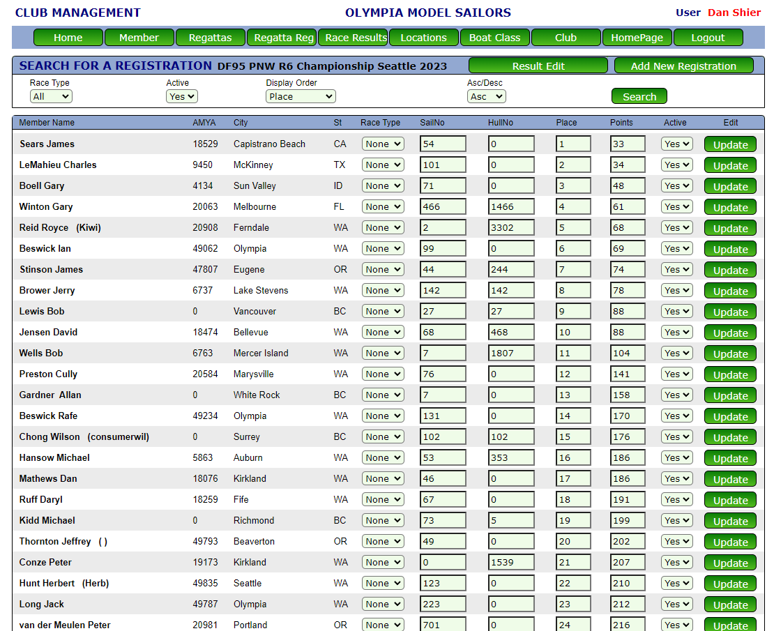Edit the Place field for Beswick Ian

(x=573, y=249)
